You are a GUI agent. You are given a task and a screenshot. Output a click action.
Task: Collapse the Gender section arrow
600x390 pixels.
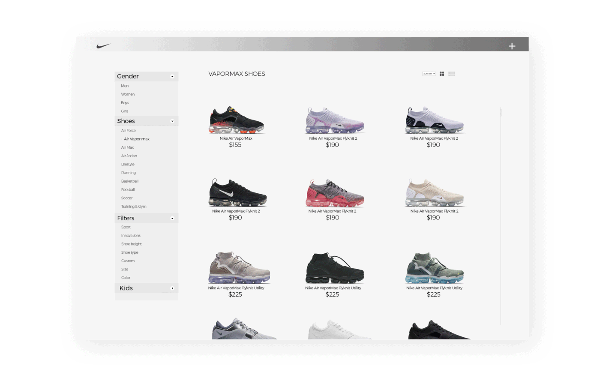(x=172, y=77)
